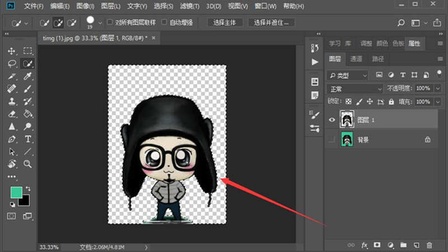
Task: Select the History Brush tool
Action: pyautogui.click(x=27, y=101)
